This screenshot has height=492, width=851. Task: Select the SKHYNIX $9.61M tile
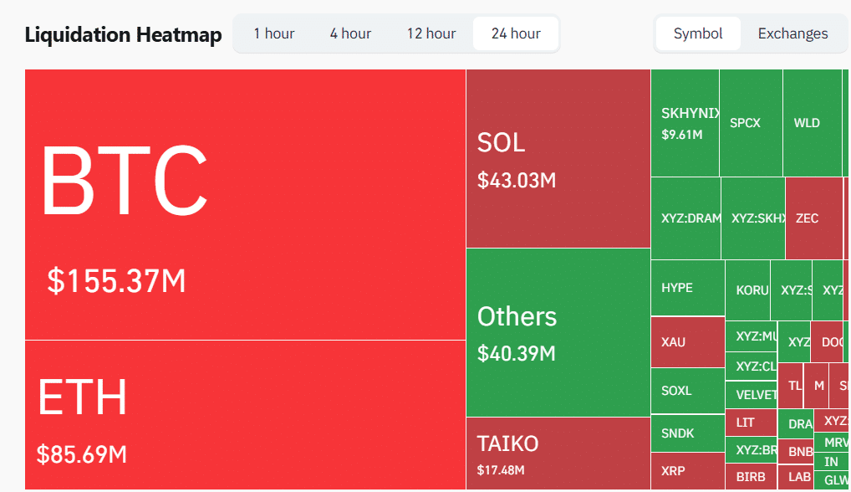[x=685, y=123]
